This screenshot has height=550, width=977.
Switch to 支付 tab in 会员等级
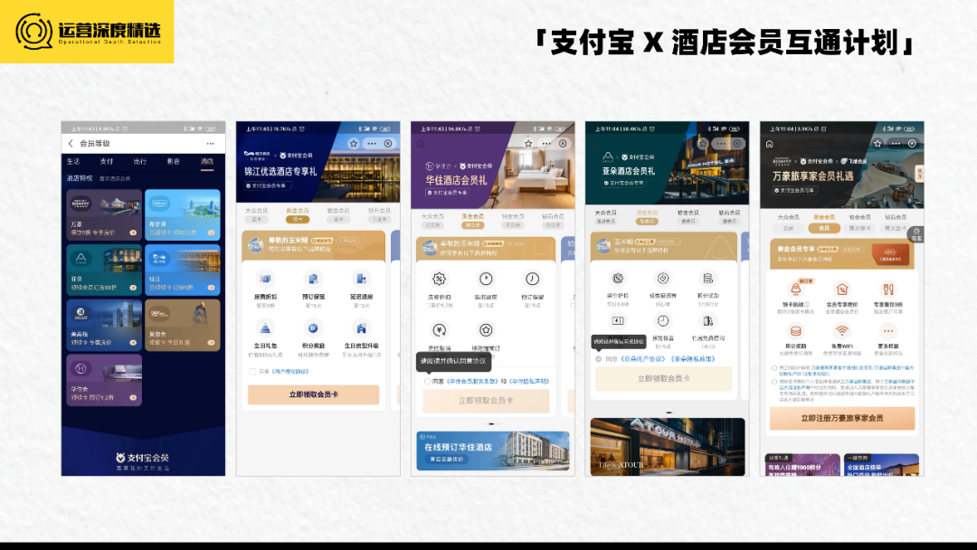tap(107, 161)
